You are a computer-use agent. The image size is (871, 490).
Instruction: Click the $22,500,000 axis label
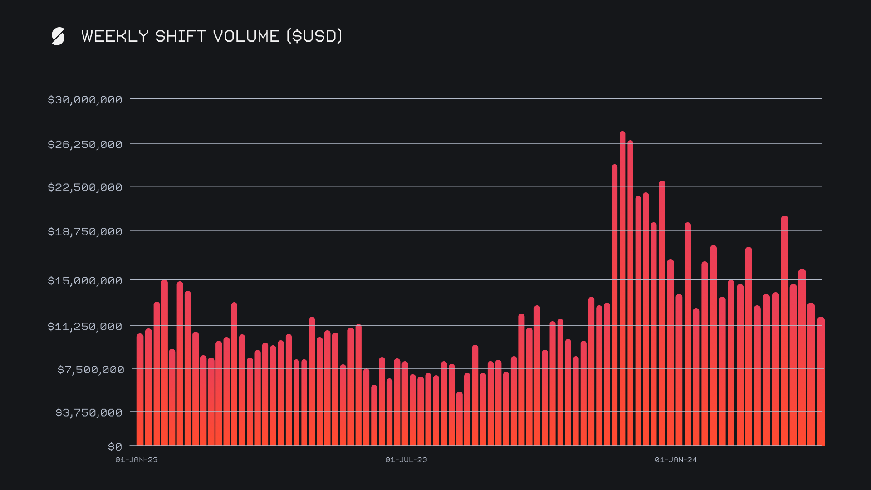click(x=85, y=187)
